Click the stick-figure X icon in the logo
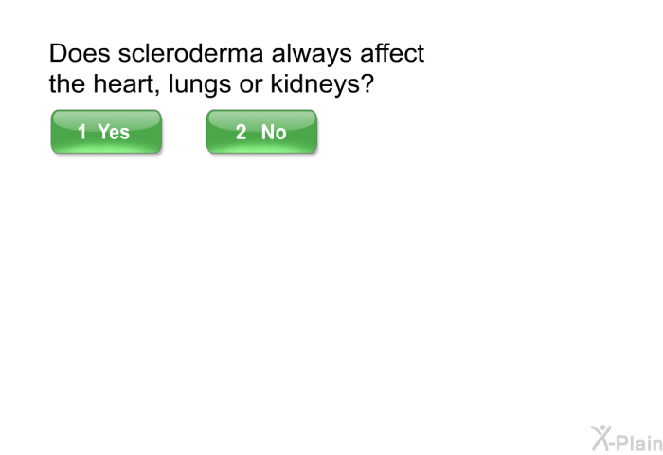The image size is (663, 455). point(601,438)
